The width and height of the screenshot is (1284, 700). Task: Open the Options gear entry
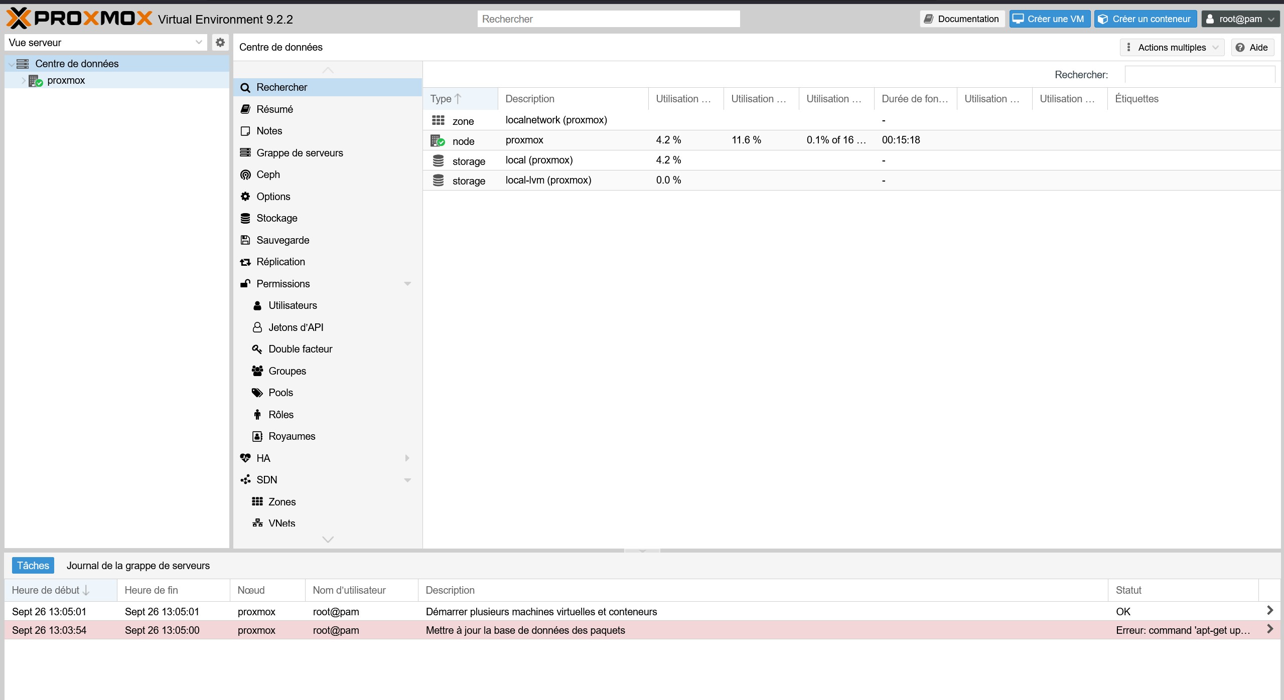pos(327,197)
